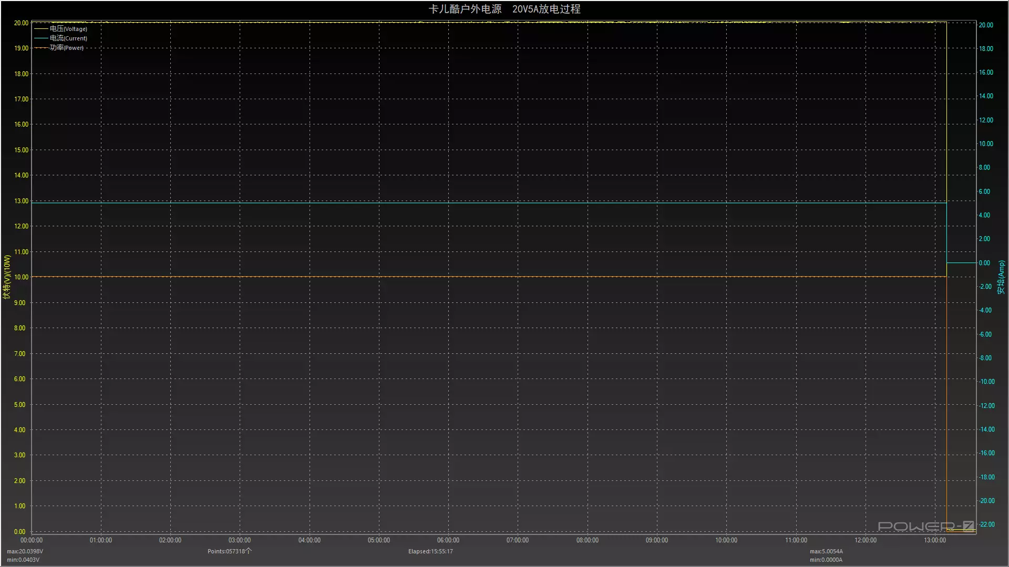1009x567 pixels.
Task: Click the 9.00 voltage axis tick
Action: [x=19, y=303]
